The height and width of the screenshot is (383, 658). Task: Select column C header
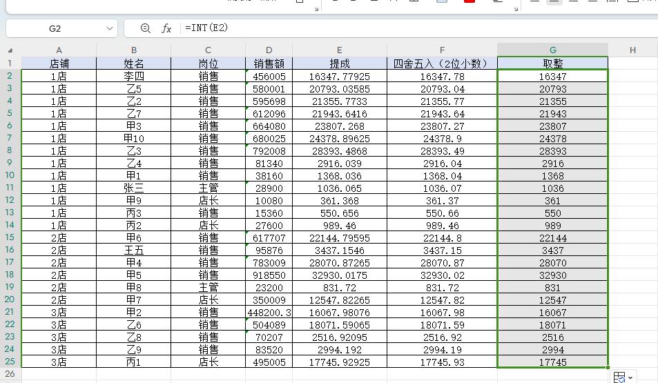coord(208,50)
